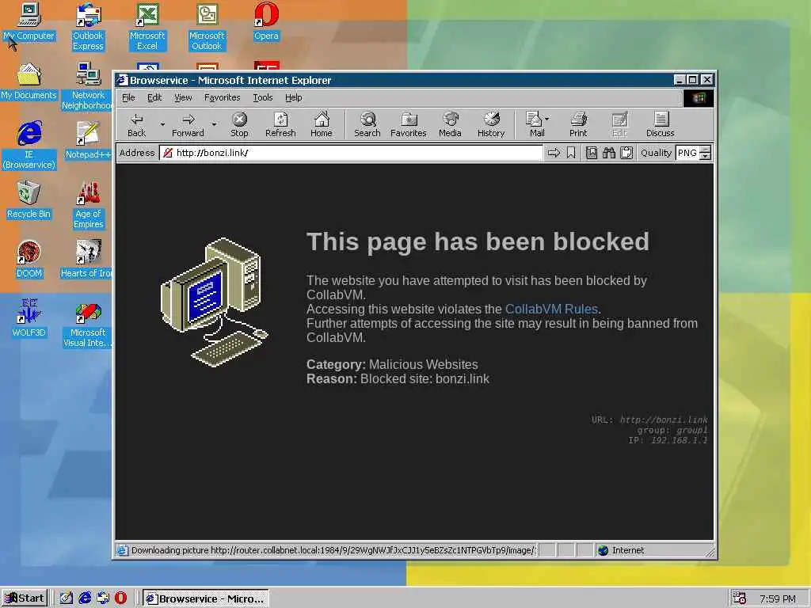
Task: Open the Favorites menu
Action: click(x=223, y=97)
